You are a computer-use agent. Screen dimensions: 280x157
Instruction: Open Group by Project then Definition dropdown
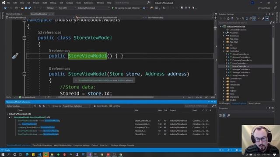pos(77,106)
